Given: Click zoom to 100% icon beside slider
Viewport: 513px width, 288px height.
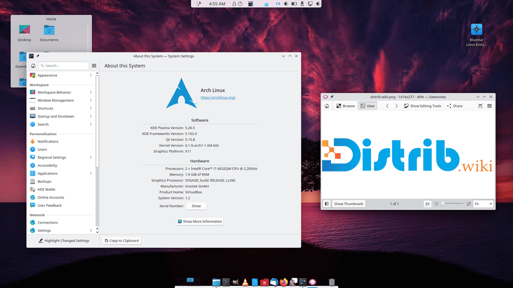Looking at the screenshot, I should click(469, 204).
